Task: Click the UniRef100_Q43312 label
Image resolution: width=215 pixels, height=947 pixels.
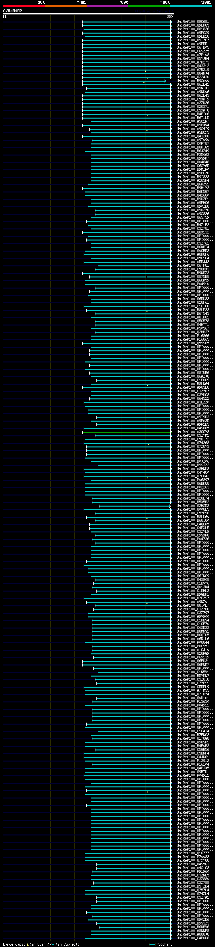Action: [192, 66]
